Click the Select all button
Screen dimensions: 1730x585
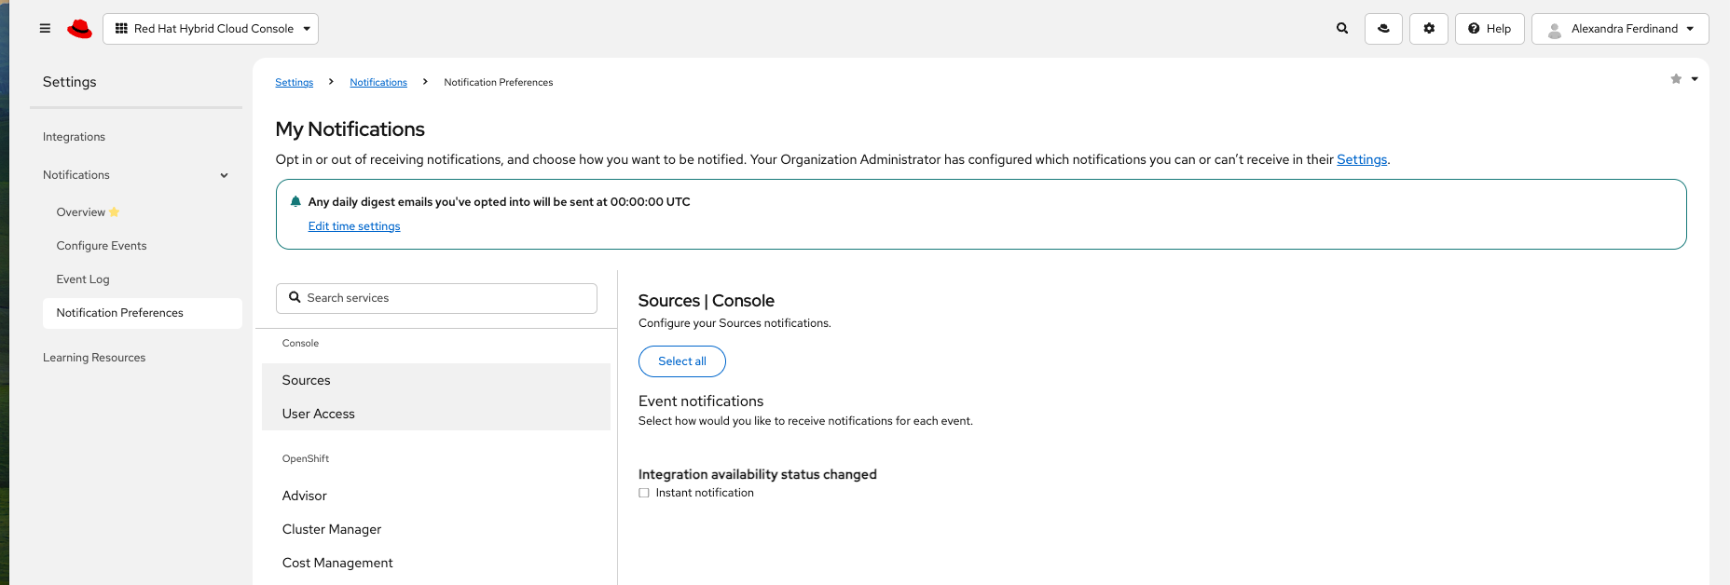click(x=681, y=361)
